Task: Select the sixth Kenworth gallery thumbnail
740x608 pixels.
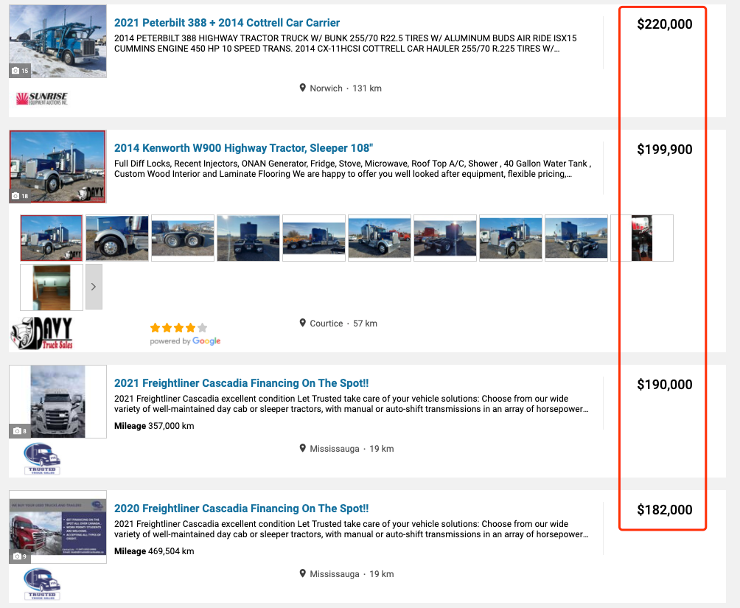Action: 380,238
